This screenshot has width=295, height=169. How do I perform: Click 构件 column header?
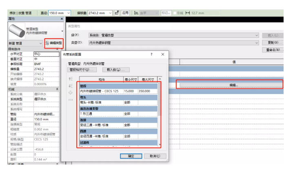click(x=102, y=80)
